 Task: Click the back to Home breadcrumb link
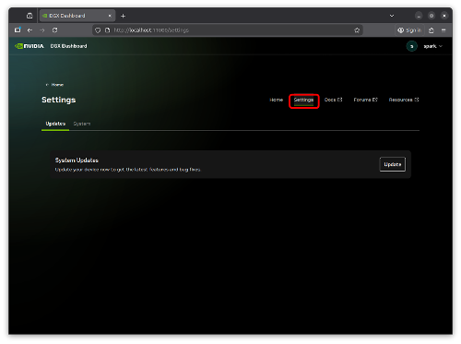[54, 85]
